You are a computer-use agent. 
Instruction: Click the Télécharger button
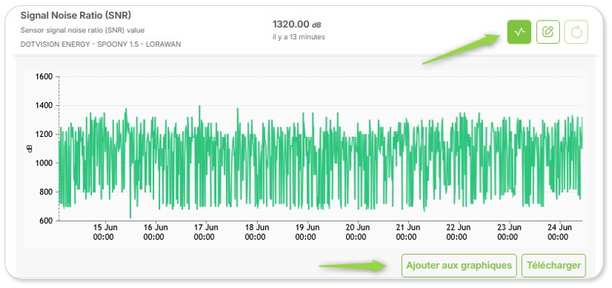(554, 266)
